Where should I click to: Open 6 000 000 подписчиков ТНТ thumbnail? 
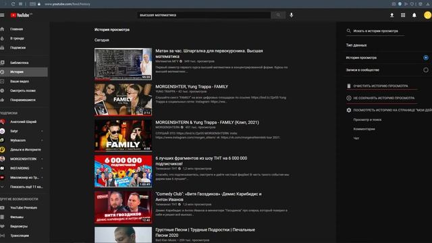pos(123,171)
